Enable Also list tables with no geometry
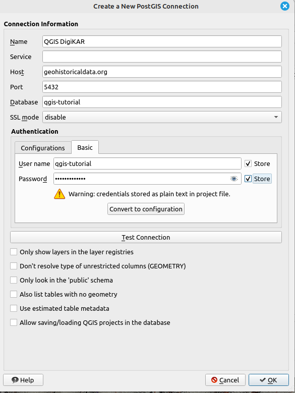The height and width of the screenshot is (393, 295). 14,294
